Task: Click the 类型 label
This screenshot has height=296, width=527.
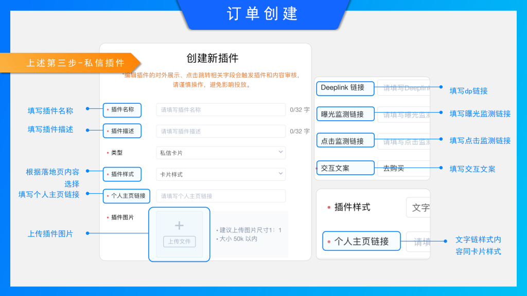Action: (x=117, y=153)
